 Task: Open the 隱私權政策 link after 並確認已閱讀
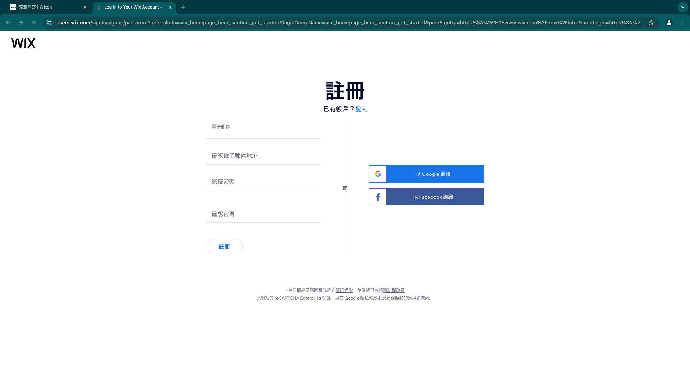tap(394, 290)
